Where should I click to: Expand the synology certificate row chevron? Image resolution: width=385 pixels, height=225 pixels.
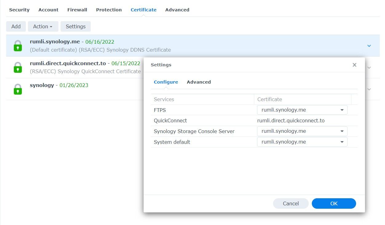coord(369,89)
